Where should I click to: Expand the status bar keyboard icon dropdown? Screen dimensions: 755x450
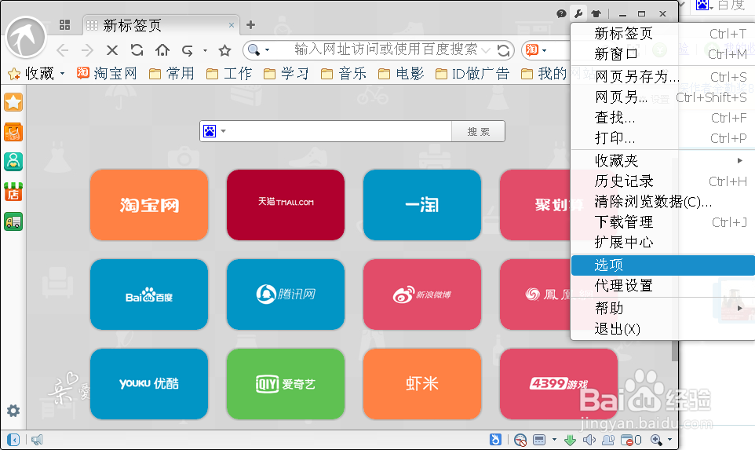(554, 440)
